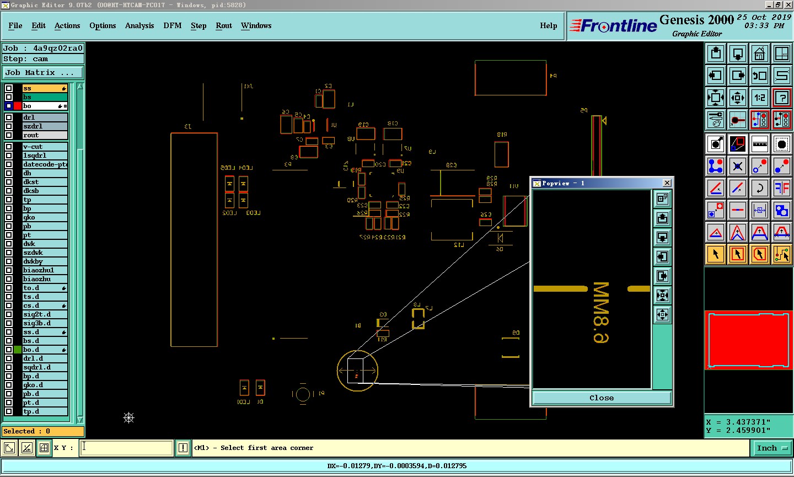
Task: Open the Edit menu
Action: click(x=39, y=25)
